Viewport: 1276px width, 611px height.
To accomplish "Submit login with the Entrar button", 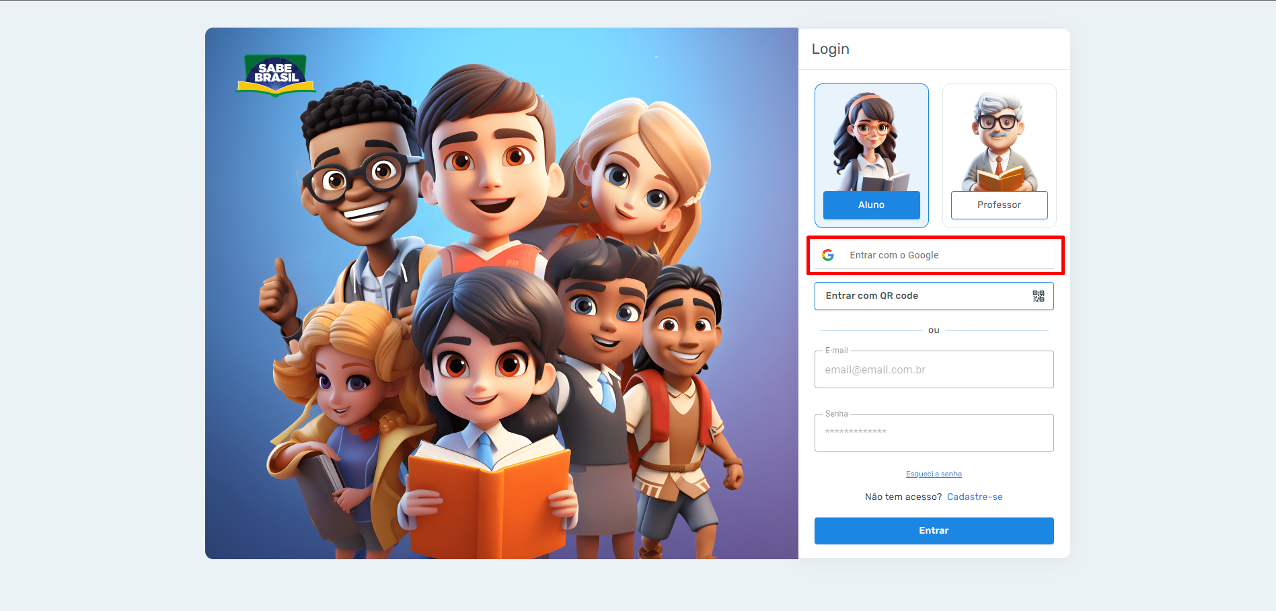I will (934, 531).
